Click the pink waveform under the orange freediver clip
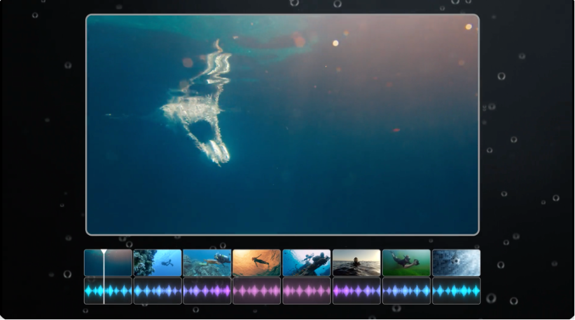This screenshot has height=320, width=575. [x=257, y=291]
